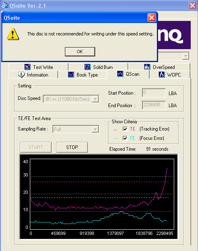
Task: Uncheck the FE Focus Error checkbox
Action: coord(125,138)
